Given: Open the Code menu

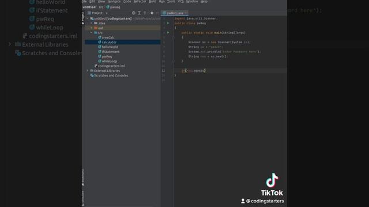Looking at the screenshot, I should pyautogui.click(x=127, y=1).
